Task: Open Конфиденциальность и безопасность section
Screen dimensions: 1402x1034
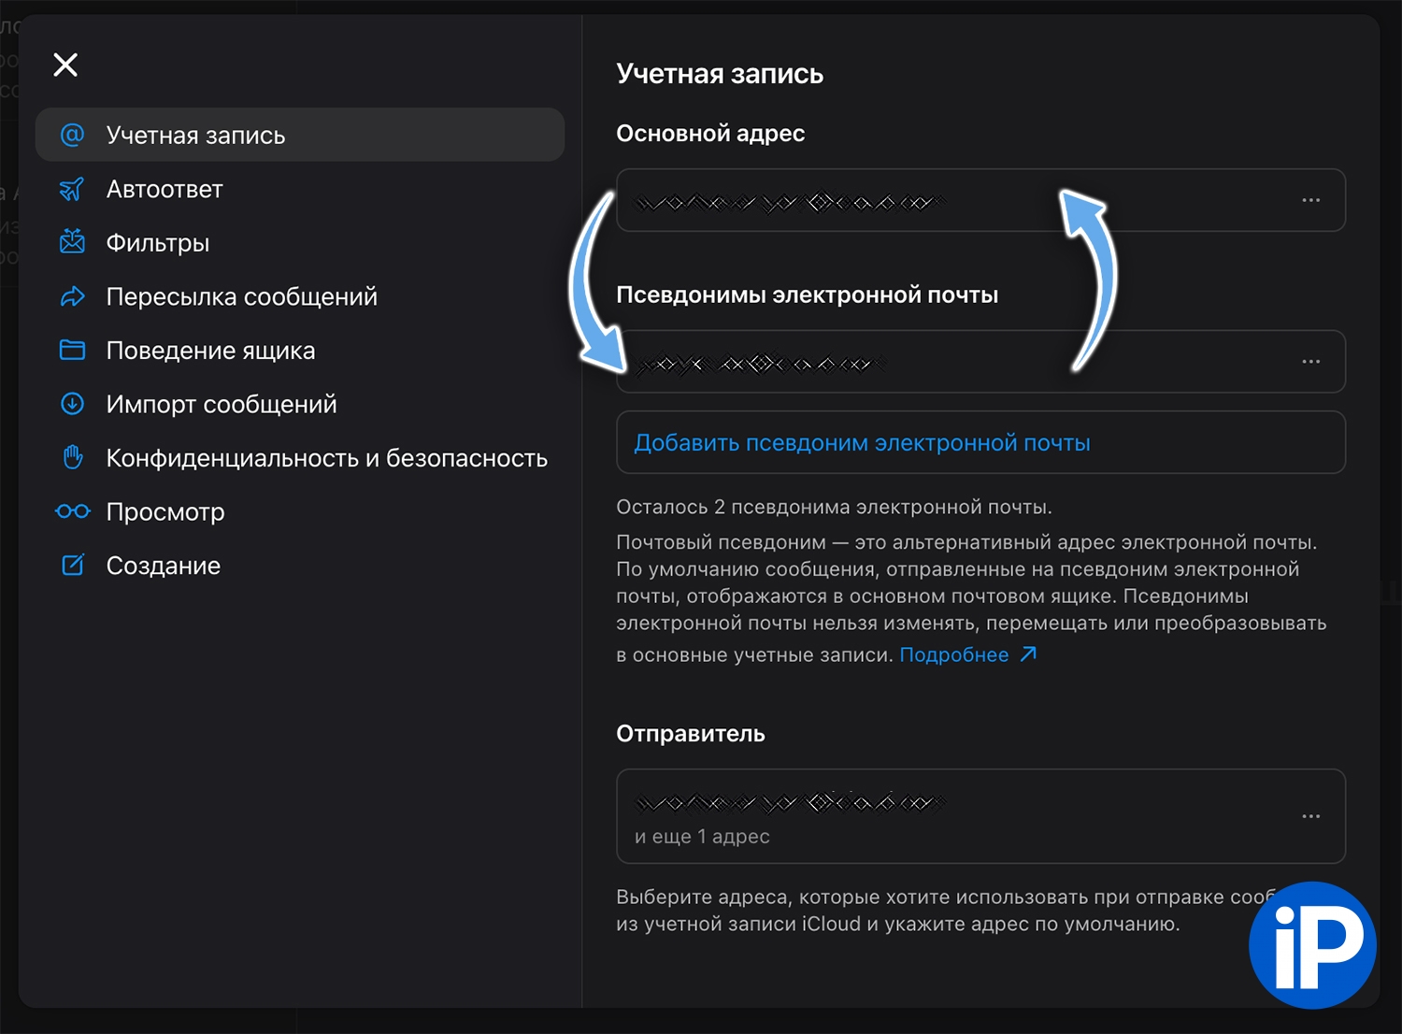Action: tap(326, 458)
